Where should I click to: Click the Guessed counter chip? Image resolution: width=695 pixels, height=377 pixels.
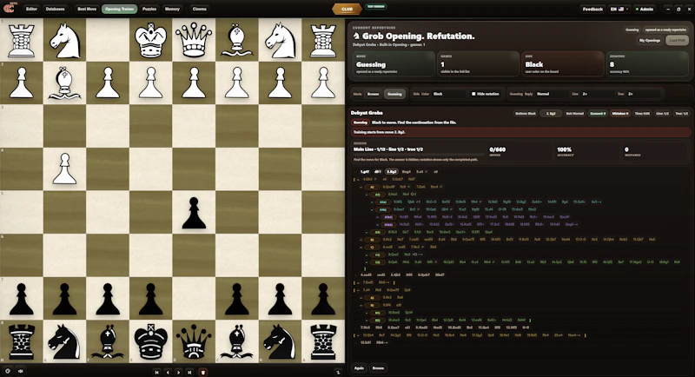point(598,114)
